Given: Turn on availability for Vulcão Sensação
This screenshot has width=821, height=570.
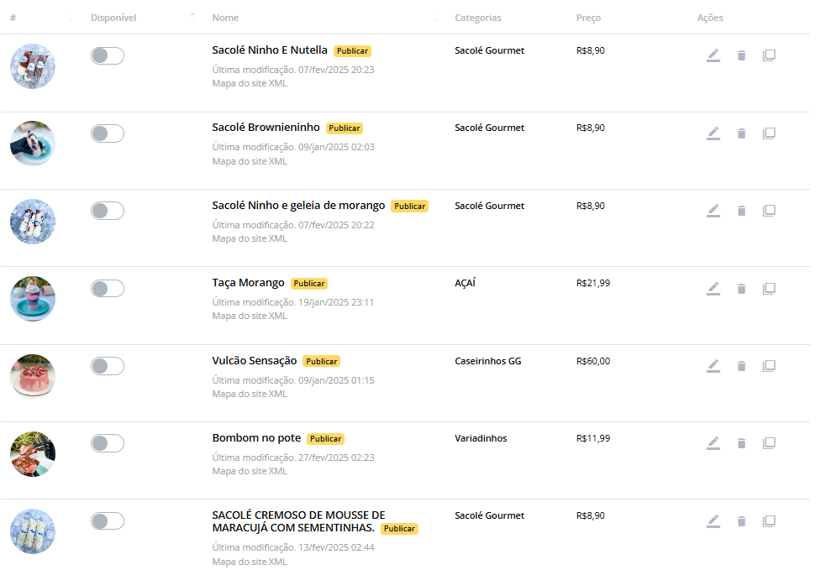Looking at the screenshot, I should (108, 366).
